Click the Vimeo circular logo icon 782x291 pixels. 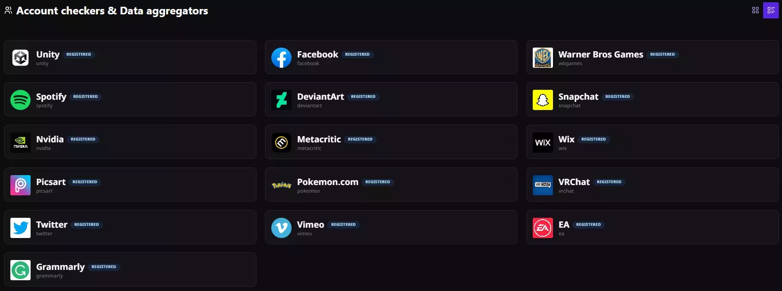(281, 228)
